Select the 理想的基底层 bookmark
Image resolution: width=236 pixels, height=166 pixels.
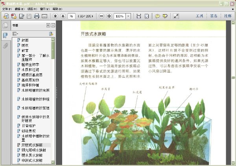point(32,75)
